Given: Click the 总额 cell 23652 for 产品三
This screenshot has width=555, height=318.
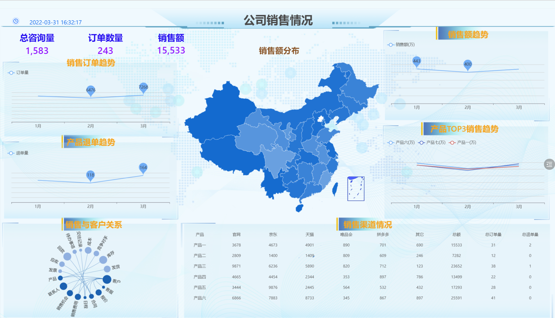Looking at the screenshot, I should click(x=456, y=266).
